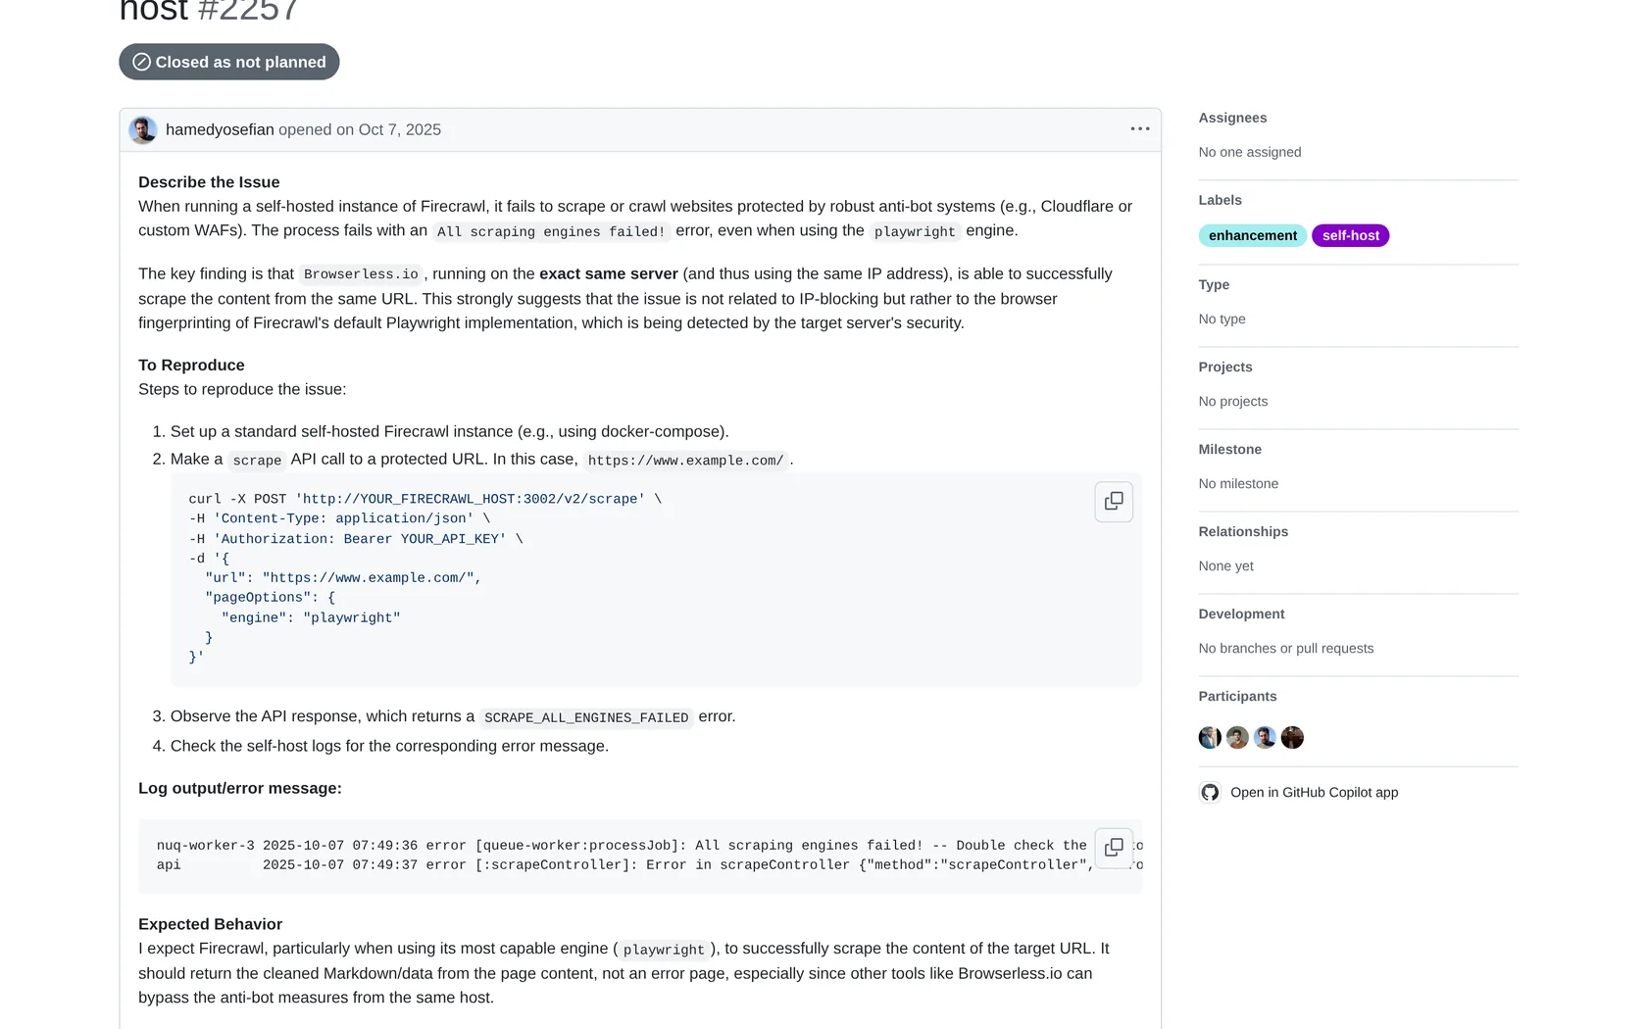This screenshot has width=1647, height=1029.
Task: Open the third participant's avatar
Action: click(1265, 738)
